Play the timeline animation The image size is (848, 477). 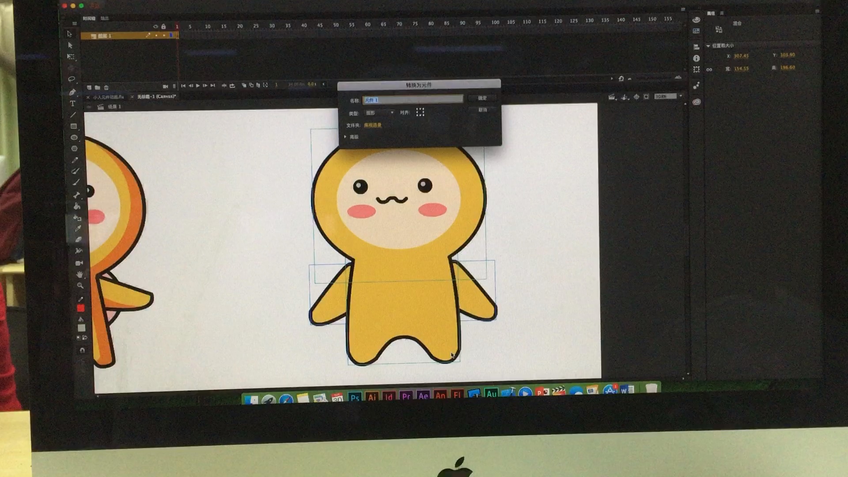[198, 86]
